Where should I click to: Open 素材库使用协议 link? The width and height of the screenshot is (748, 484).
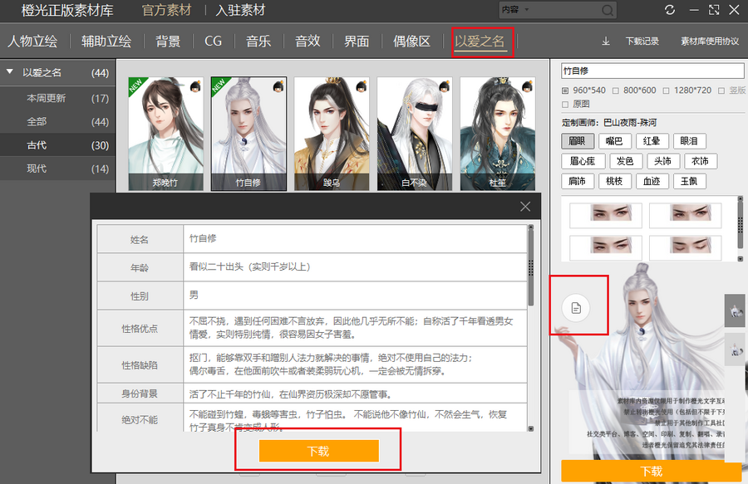pos(709,41)
